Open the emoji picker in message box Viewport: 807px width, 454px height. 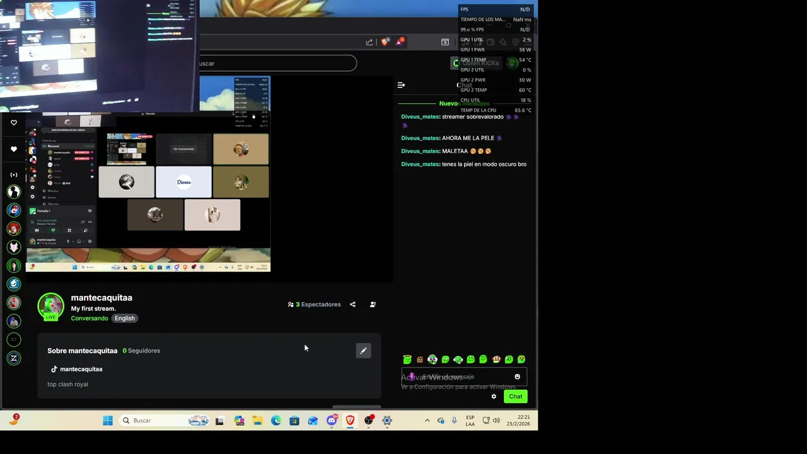[518, 377]
